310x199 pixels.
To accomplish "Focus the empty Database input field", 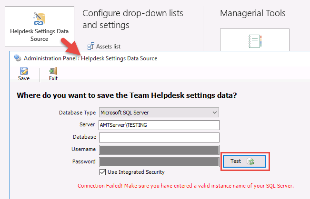I will [x=159, y=137].
